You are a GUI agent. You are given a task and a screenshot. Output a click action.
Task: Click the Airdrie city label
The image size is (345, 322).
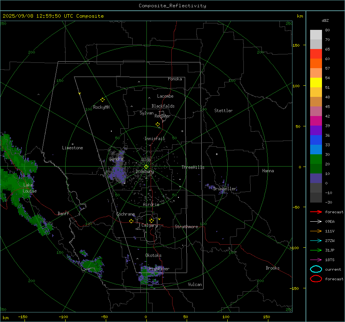[151, 204]
